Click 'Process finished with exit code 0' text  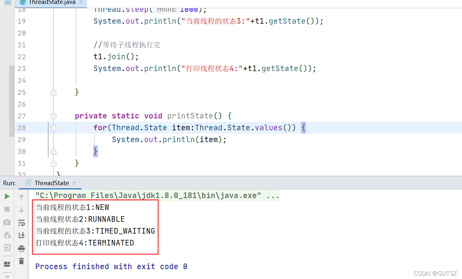click(111, 266)
